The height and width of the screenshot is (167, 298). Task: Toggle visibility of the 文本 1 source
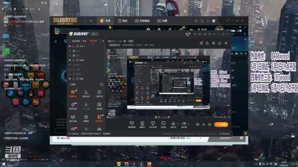click(x=70, y=46)
